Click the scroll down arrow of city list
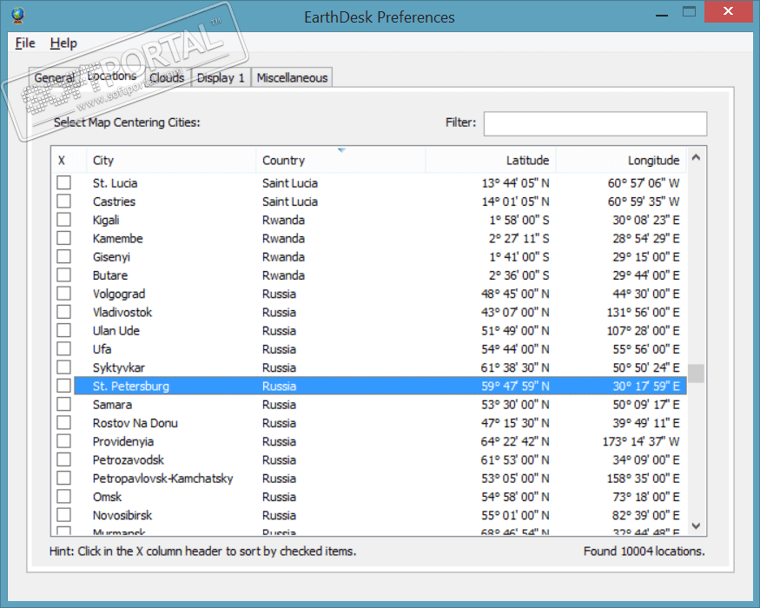The image size is (760, 608). (696, 525)
